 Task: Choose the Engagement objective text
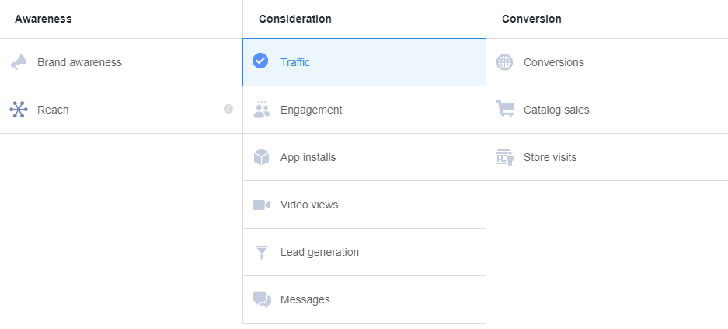click(311, 110)
